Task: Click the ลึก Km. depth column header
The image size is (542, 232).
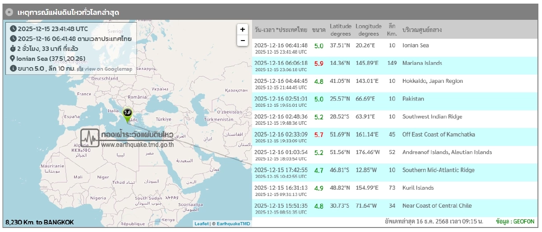Action: tap(392, 30)
